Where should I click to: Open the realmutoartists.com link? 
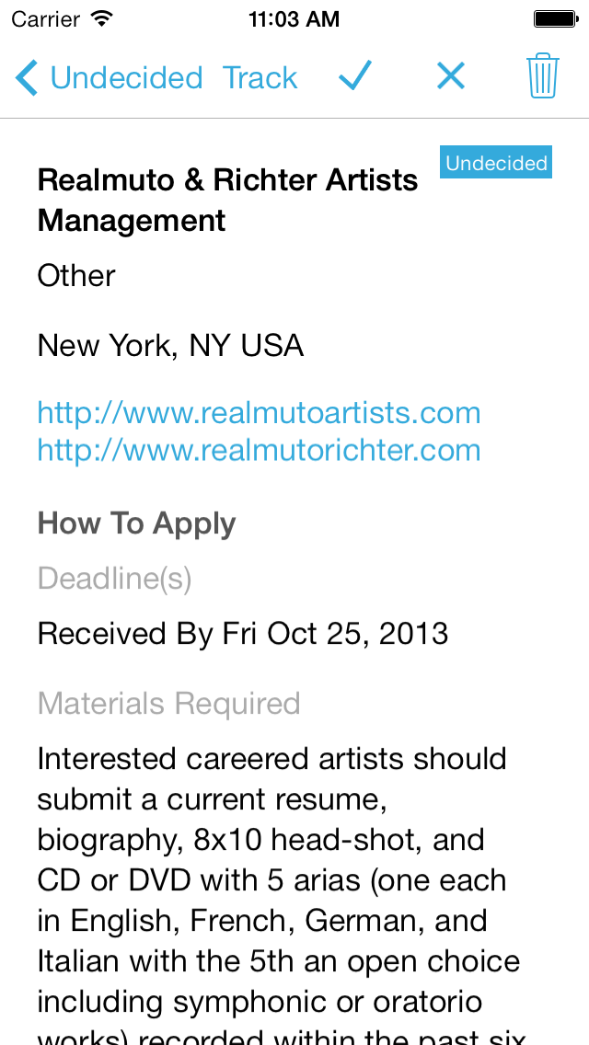point(259,412)
